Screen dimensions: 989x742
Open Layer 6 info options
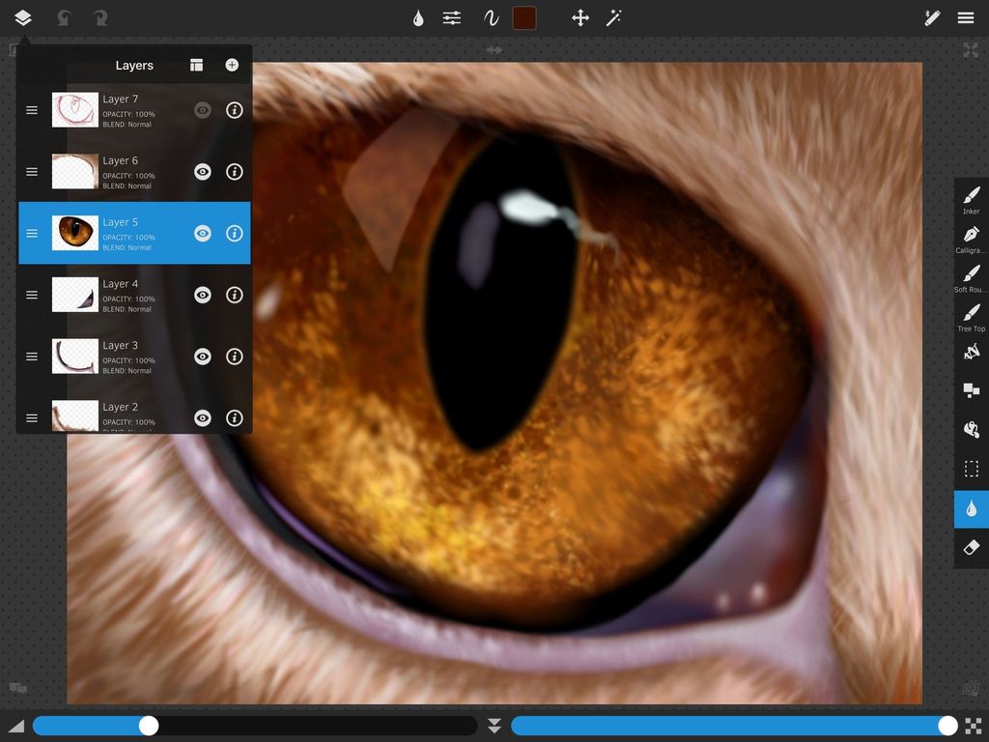point(234,171)
